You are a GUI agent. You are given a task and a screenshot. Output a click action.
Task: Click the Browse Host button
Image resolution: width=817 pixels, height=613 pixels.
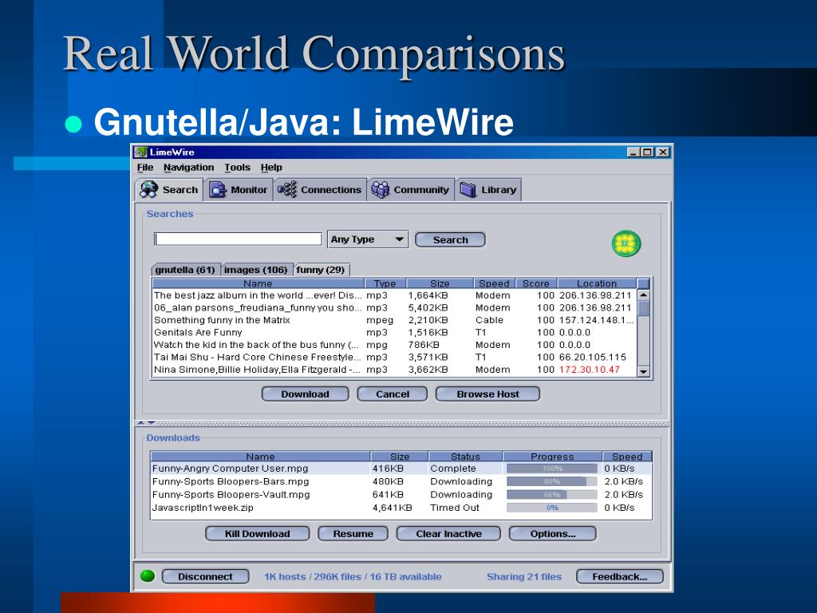[487, 394]
